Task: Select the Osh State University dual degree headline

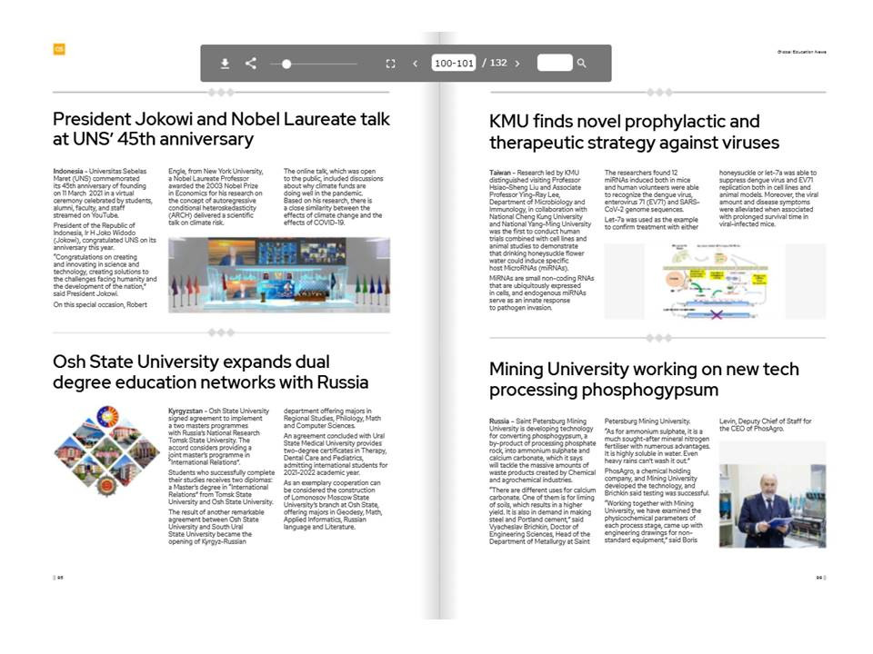Action: click(210, 372)
